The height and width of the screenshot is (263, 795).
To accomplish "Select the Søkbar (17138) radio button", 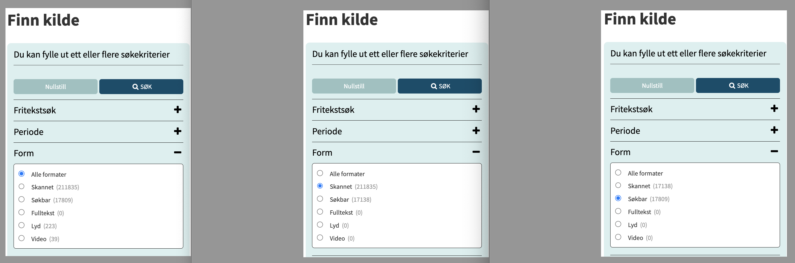I will pyautogui.click(x=320, y=199).
